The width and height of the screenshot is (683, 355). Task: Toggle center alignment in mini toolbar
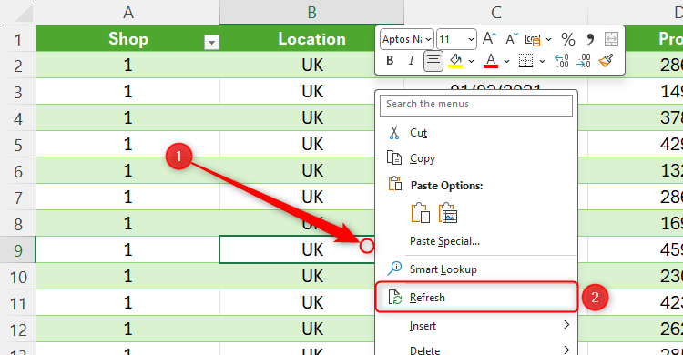tap(433, 61)
